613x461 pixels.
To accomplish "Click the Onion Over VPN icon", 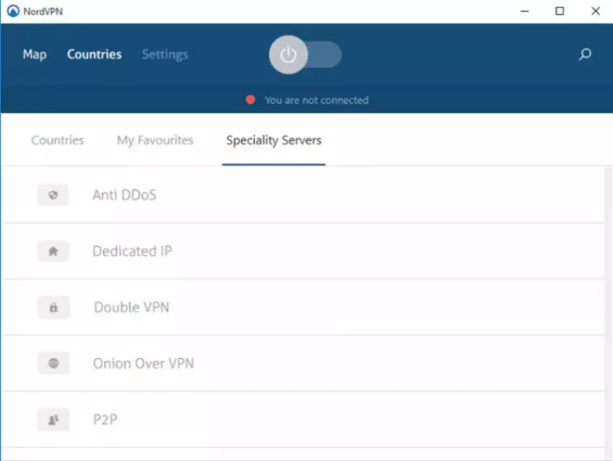I will tap(54, 364).
